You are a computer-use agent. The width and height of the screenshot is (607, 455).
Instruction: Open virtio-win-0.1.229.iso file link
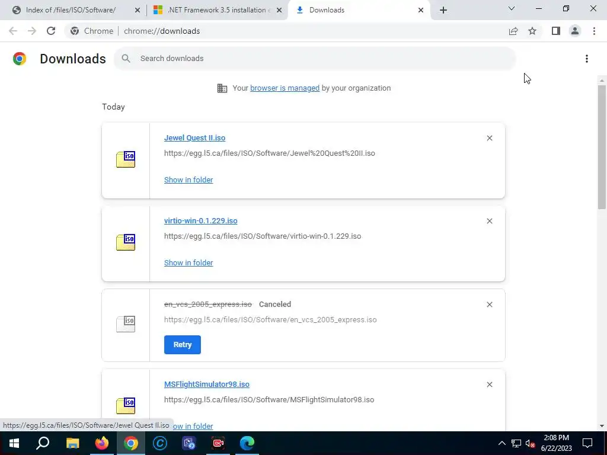200,220
